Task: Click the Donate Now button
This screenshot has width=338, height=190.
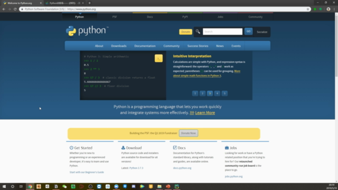Action: [x=188, y=133]
